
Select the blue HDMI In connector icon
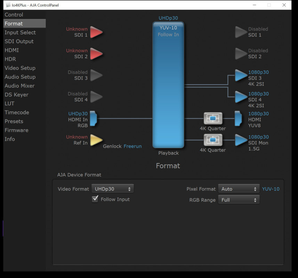point(93,118)
